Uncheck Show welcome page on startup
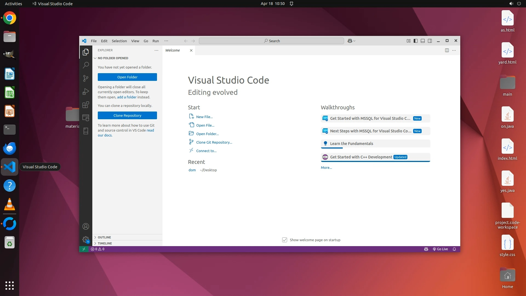 tap(285, 240)
